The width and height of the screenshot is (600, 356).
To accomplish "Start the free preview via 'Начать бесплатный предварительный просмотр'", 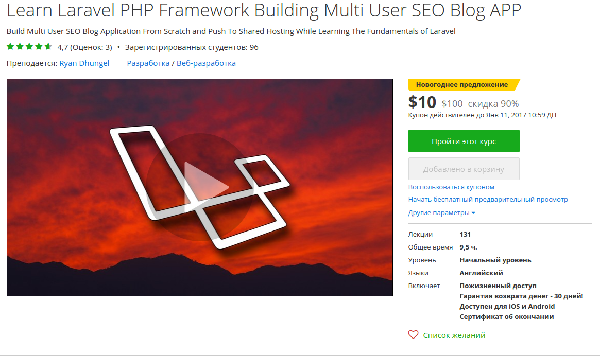I will tap(488, 199).
